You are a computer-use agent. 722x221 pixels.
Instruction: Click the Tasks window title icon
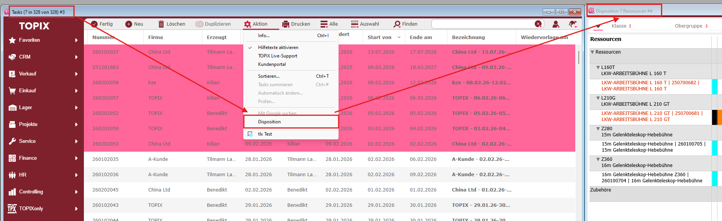7,12
